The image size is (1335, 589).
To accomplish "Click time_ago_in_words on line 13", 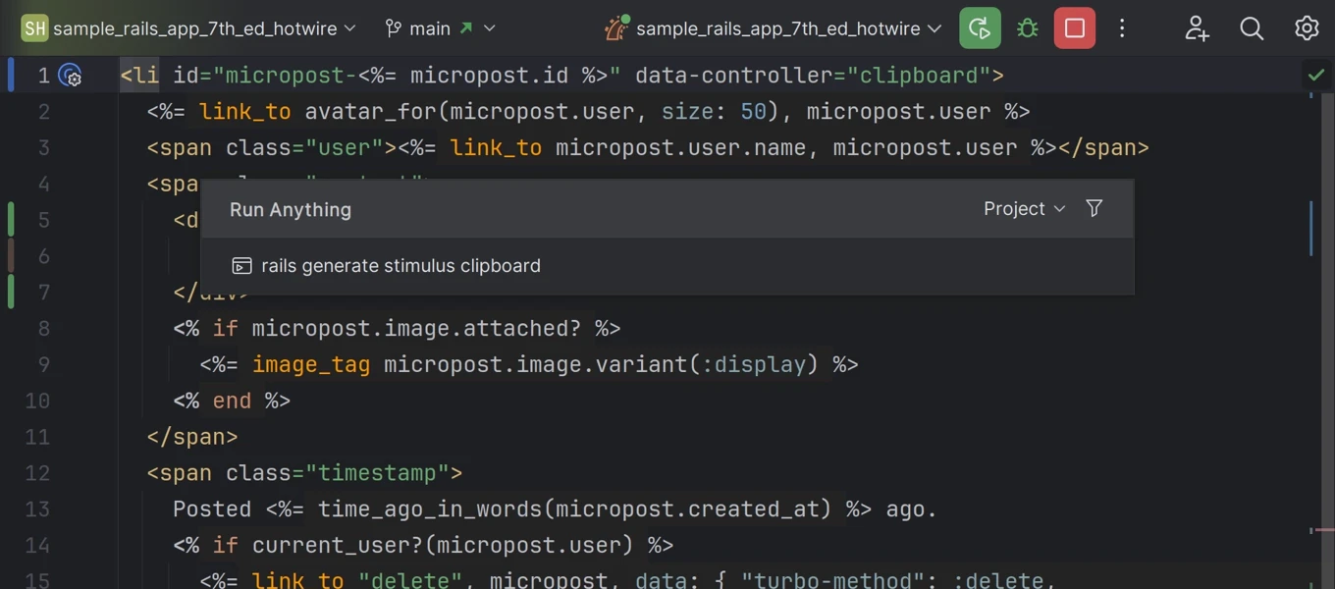I will pyautogui.click(x=429, y=509).
